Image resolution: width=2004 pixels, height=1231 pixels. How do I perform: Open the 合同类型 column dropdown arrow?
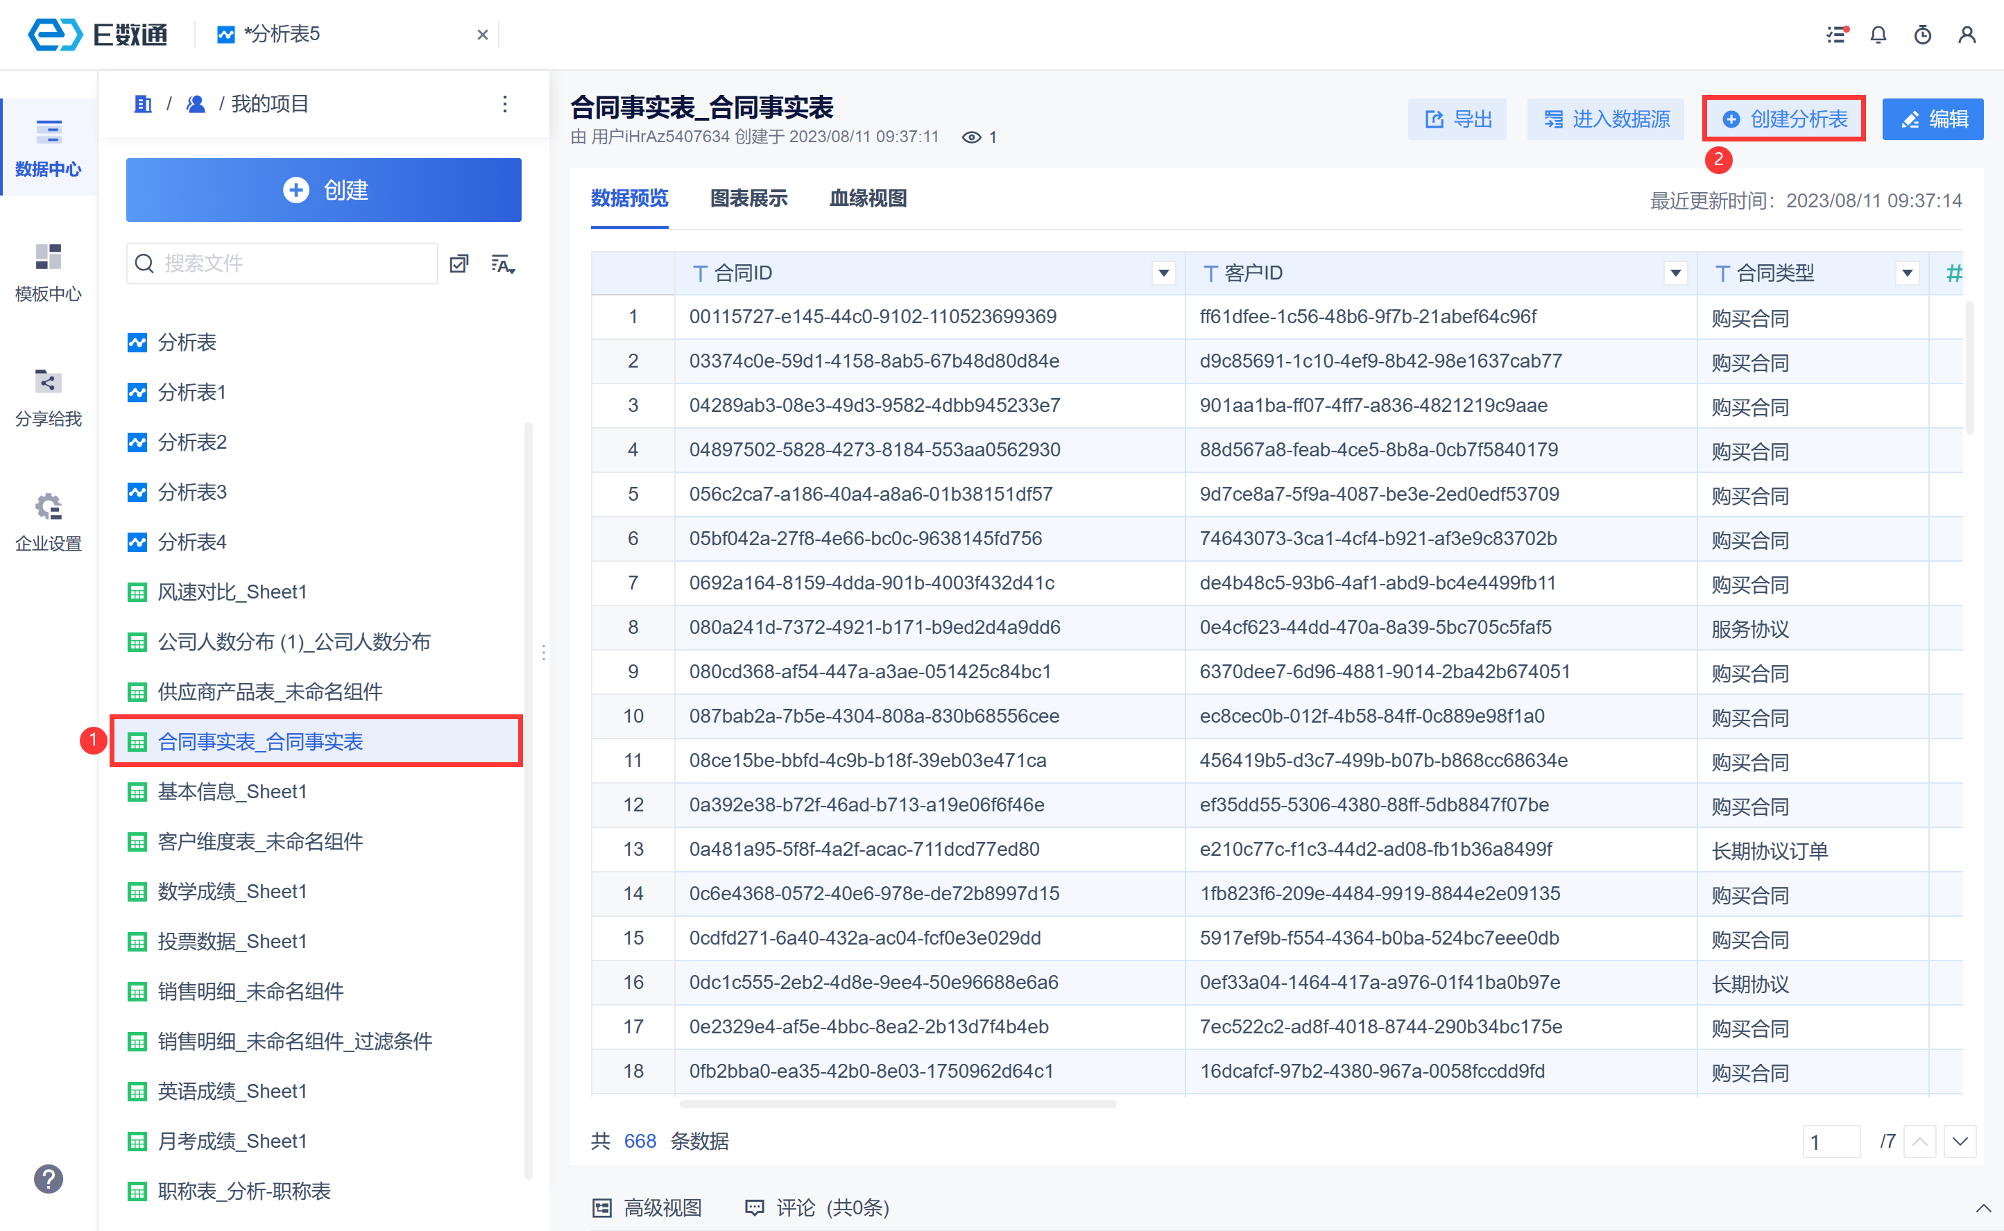pyautogui.click(x=1907, y=273)
